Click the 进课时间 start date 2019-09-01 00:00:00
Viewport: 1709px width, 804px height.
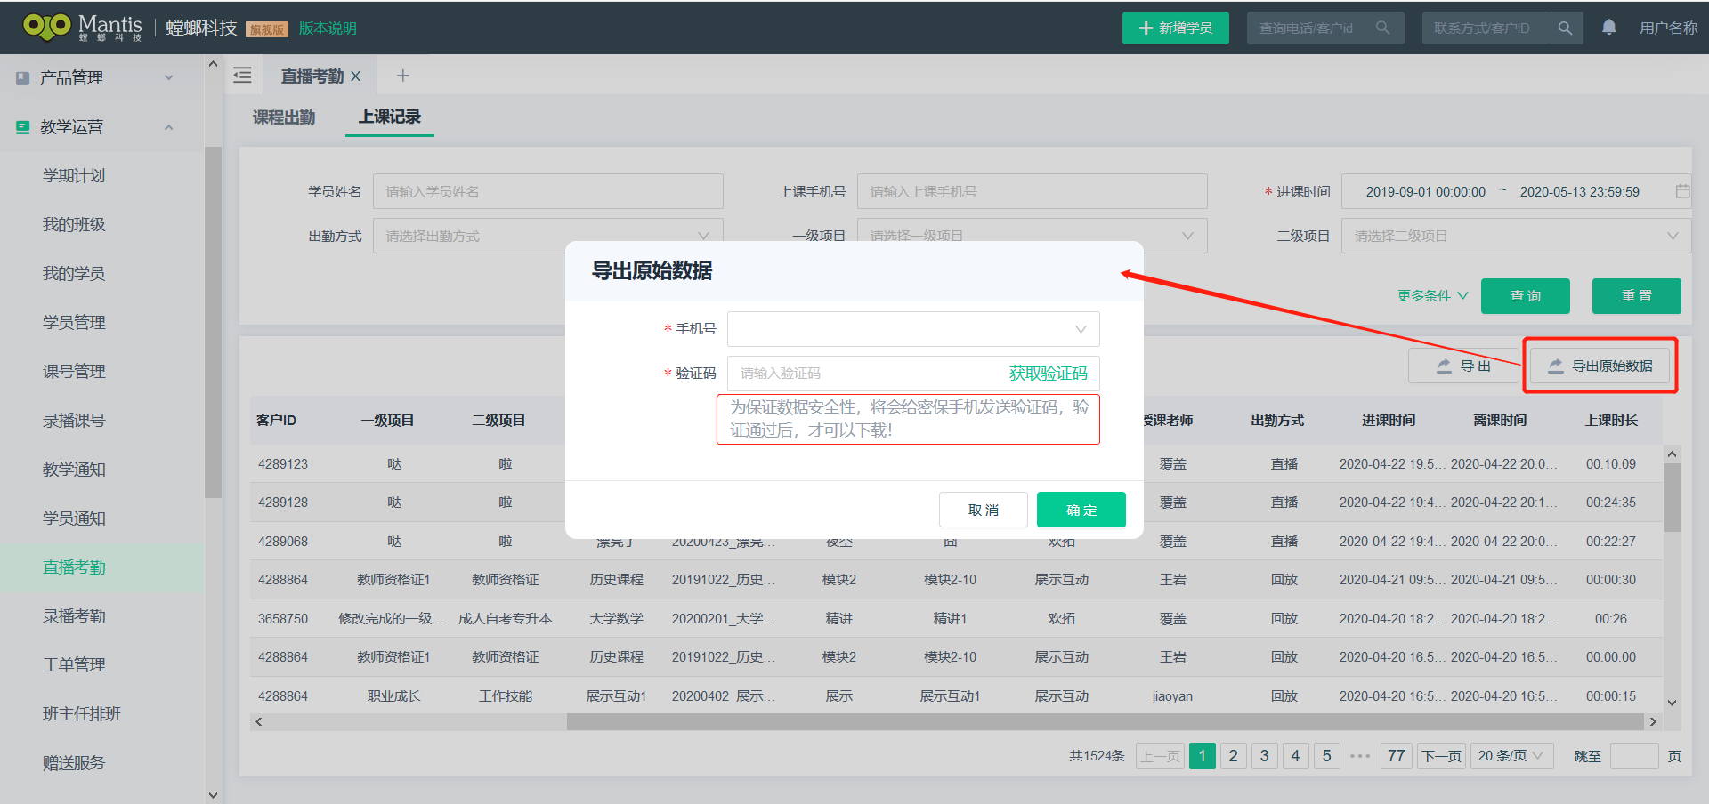tap(1425, 191)
